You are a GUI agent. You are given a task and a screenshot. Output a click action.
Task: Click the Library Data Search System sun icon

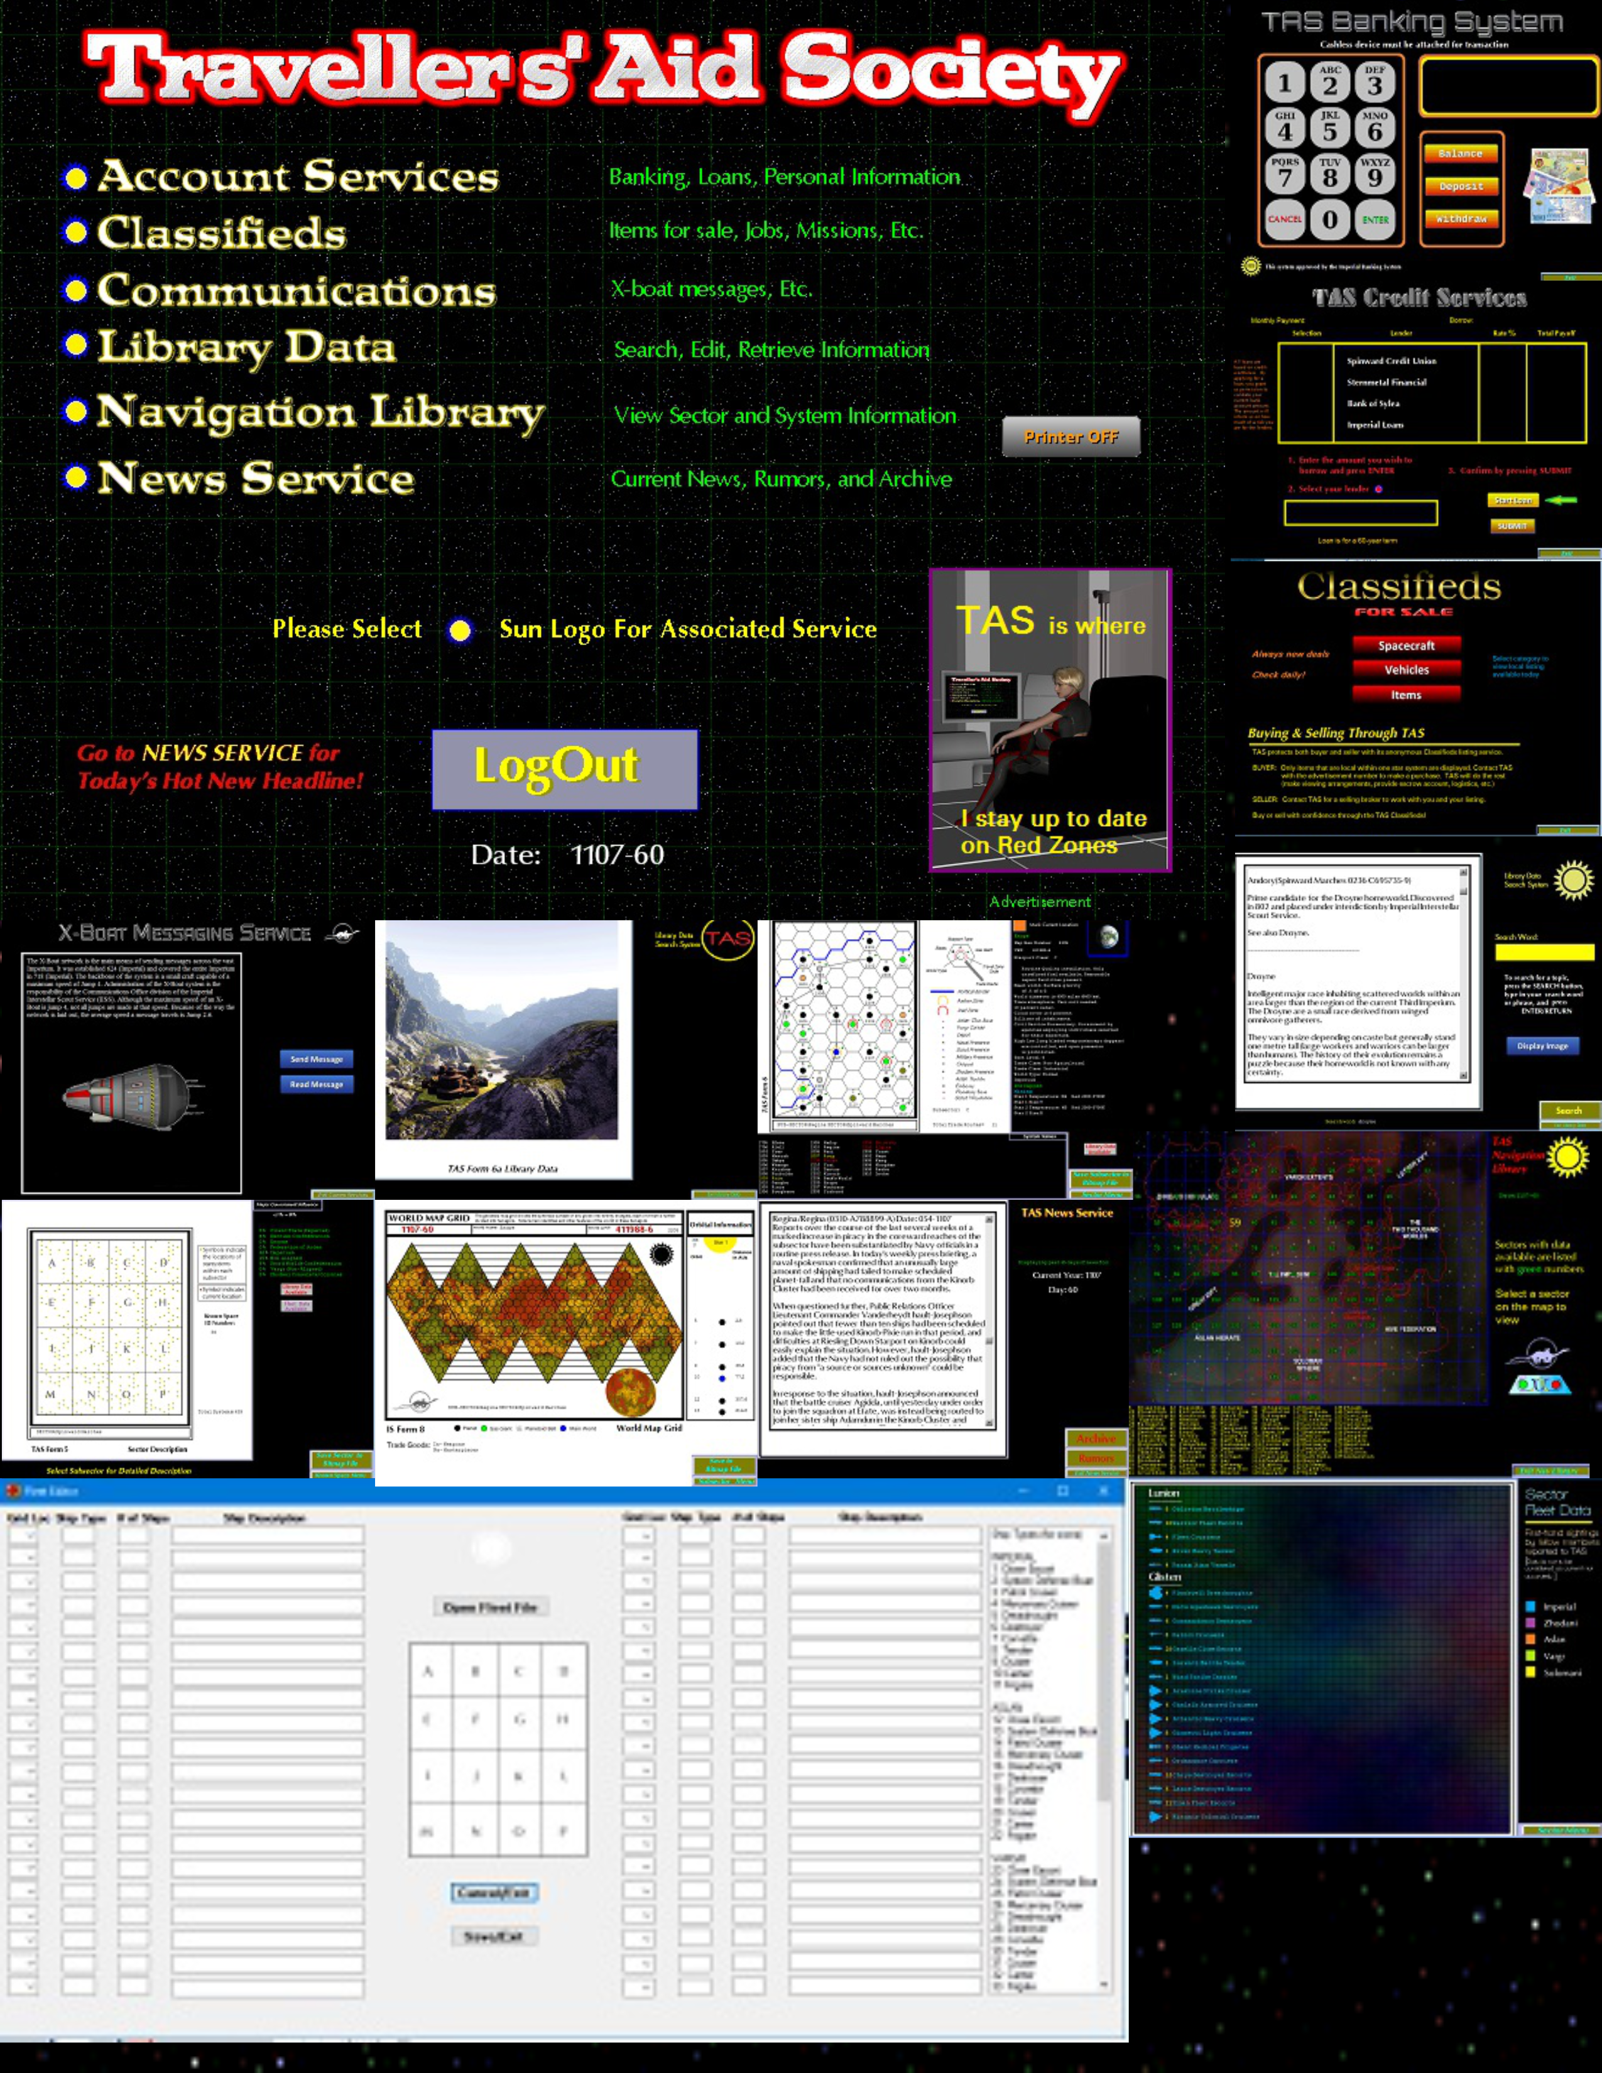point(1574,881)
